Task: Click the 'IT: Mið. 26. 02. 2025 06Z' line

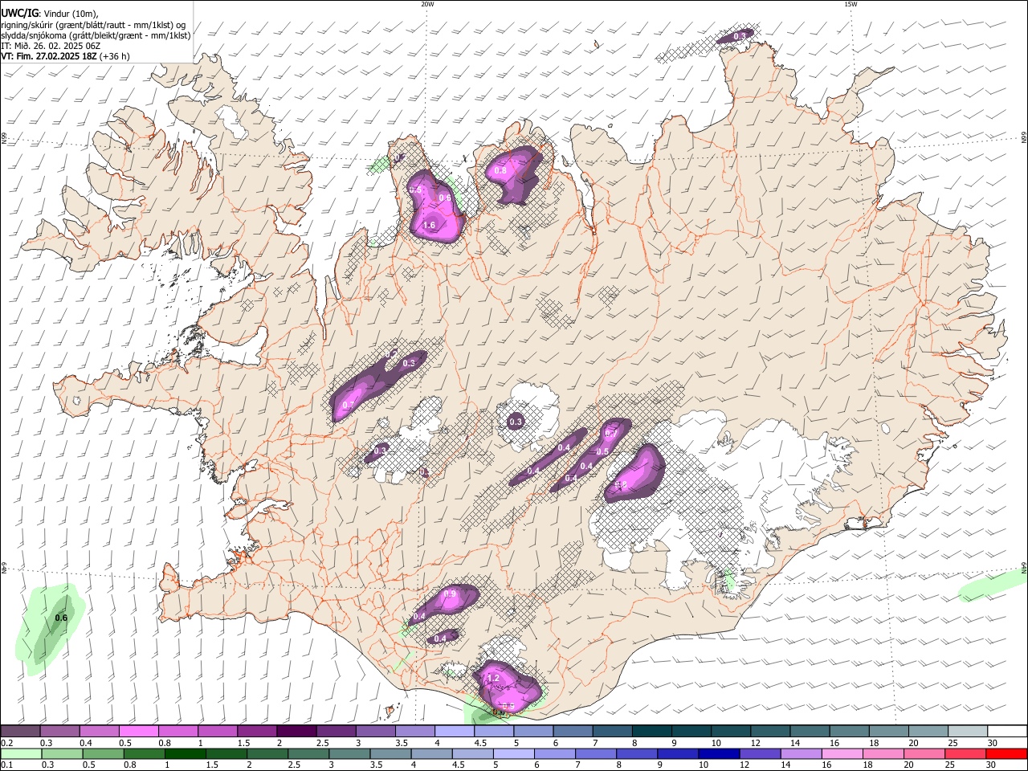Action: pyautogui.click(x=51, y=46)
